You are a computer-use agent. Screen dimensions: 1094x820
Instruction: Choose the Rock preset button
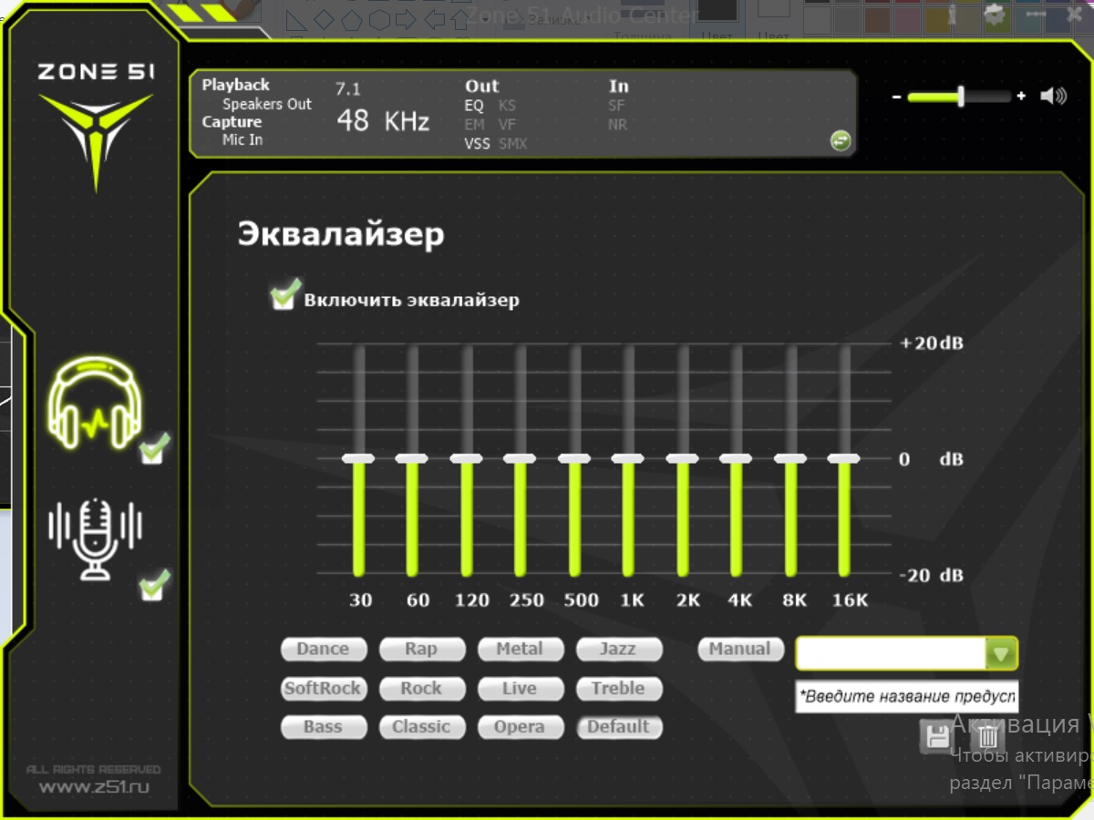(x=422, y=689)
